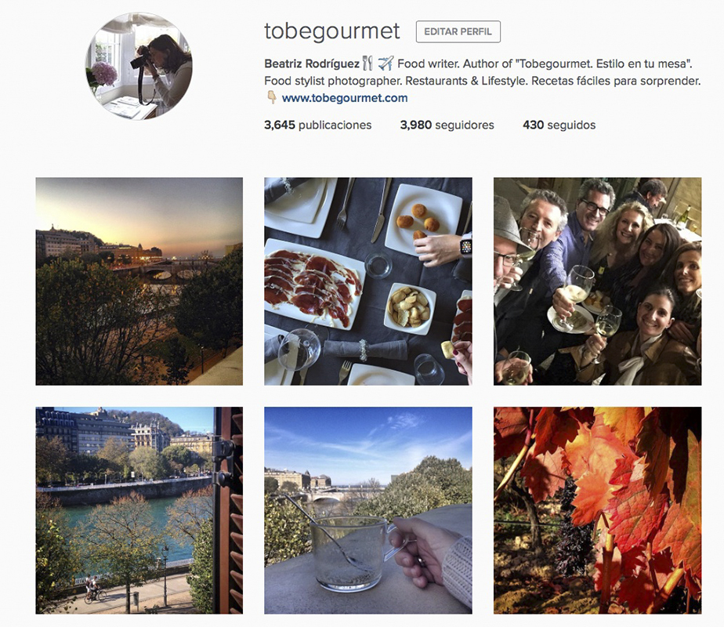Click the fork and knife emoji
The image size is (724, 627).
click(367, 63)
